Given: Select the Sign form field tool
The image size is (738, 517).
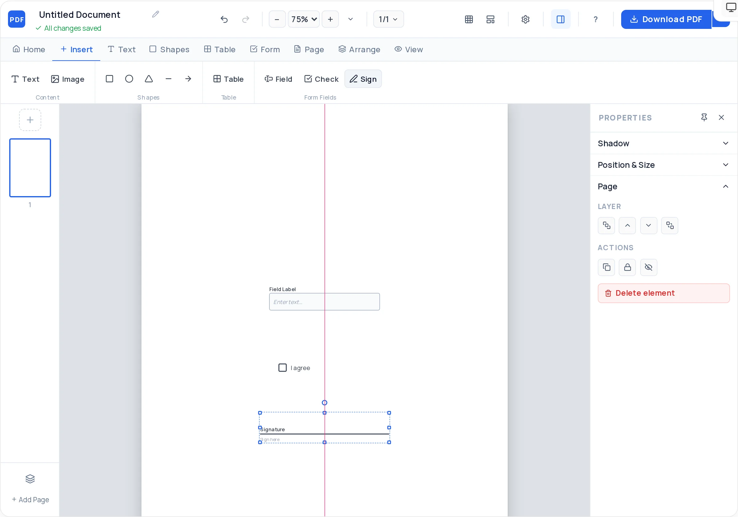Looking at the screenshot, I should click(363, 79).
